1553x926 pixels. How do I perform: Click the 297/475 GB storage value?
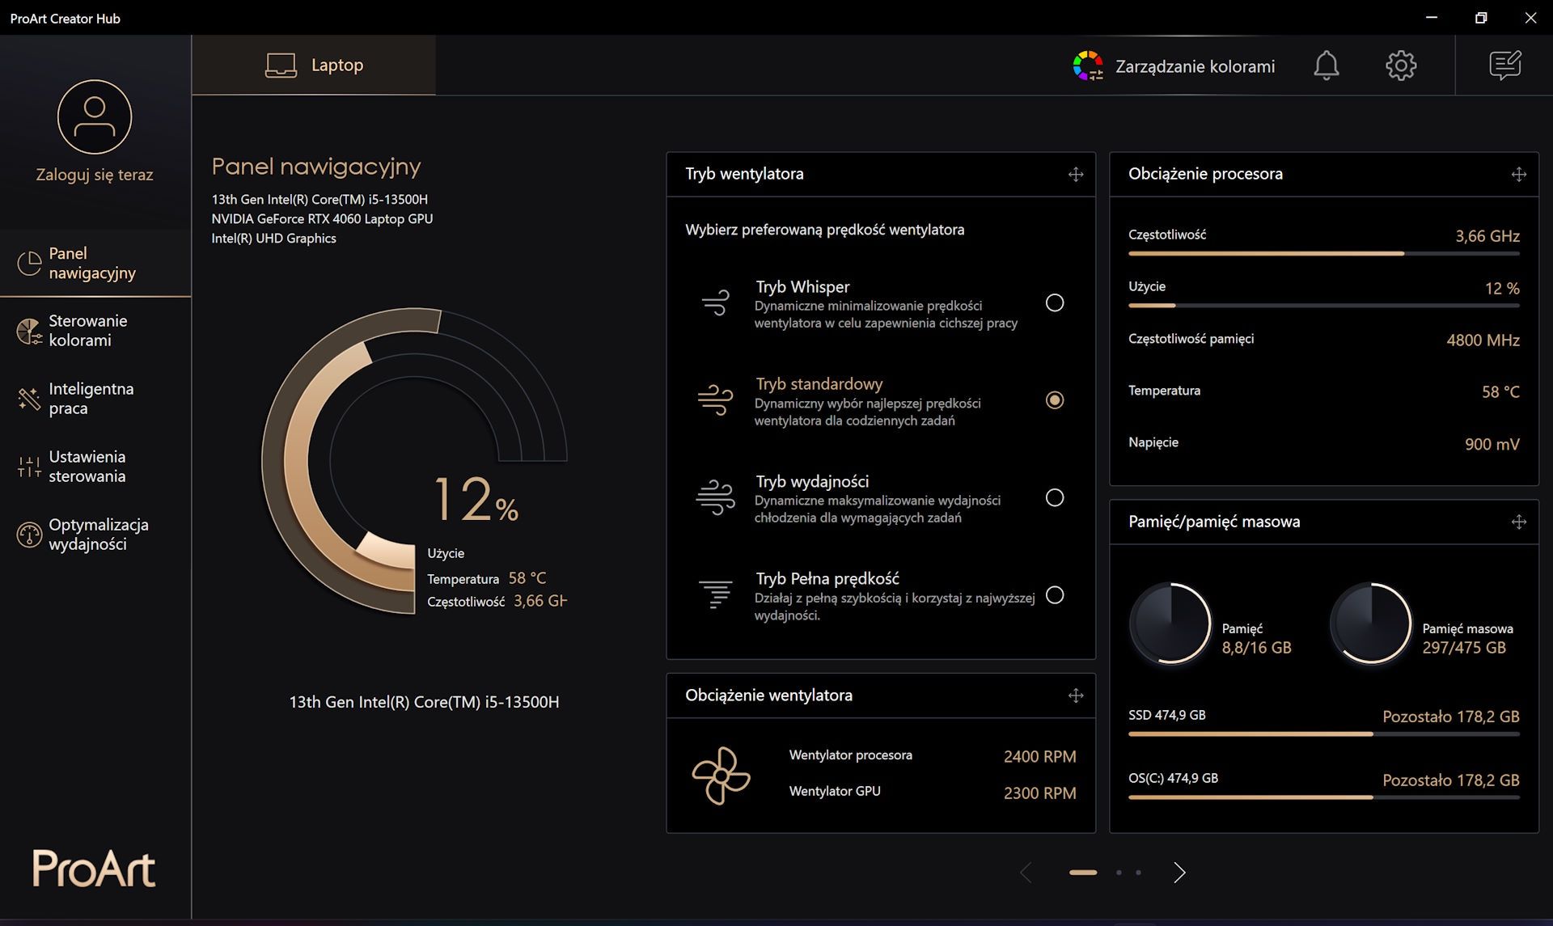[1464, 648]
